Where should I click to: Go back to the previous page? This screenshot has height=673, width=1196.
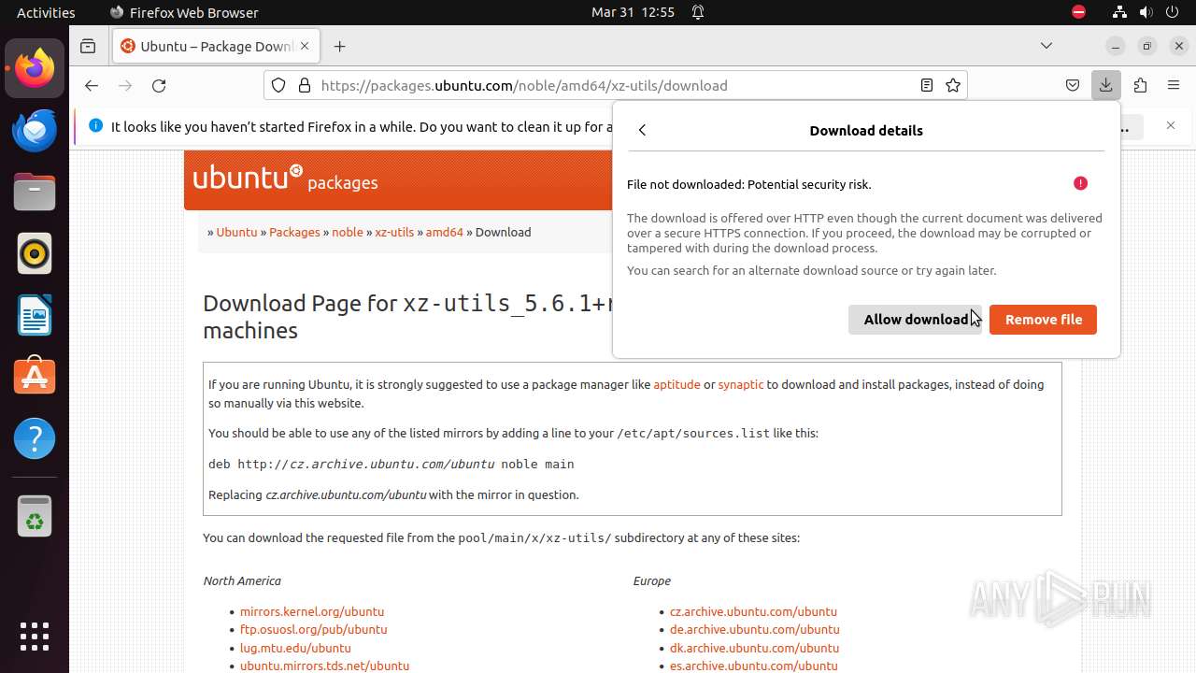(x=91, y=85)
